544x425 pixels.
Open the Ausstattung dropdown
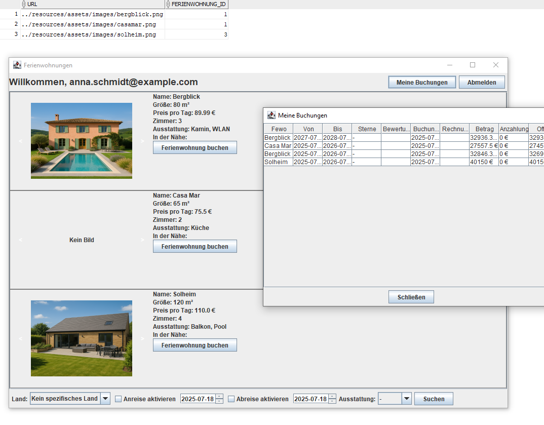tap(407, 399)
